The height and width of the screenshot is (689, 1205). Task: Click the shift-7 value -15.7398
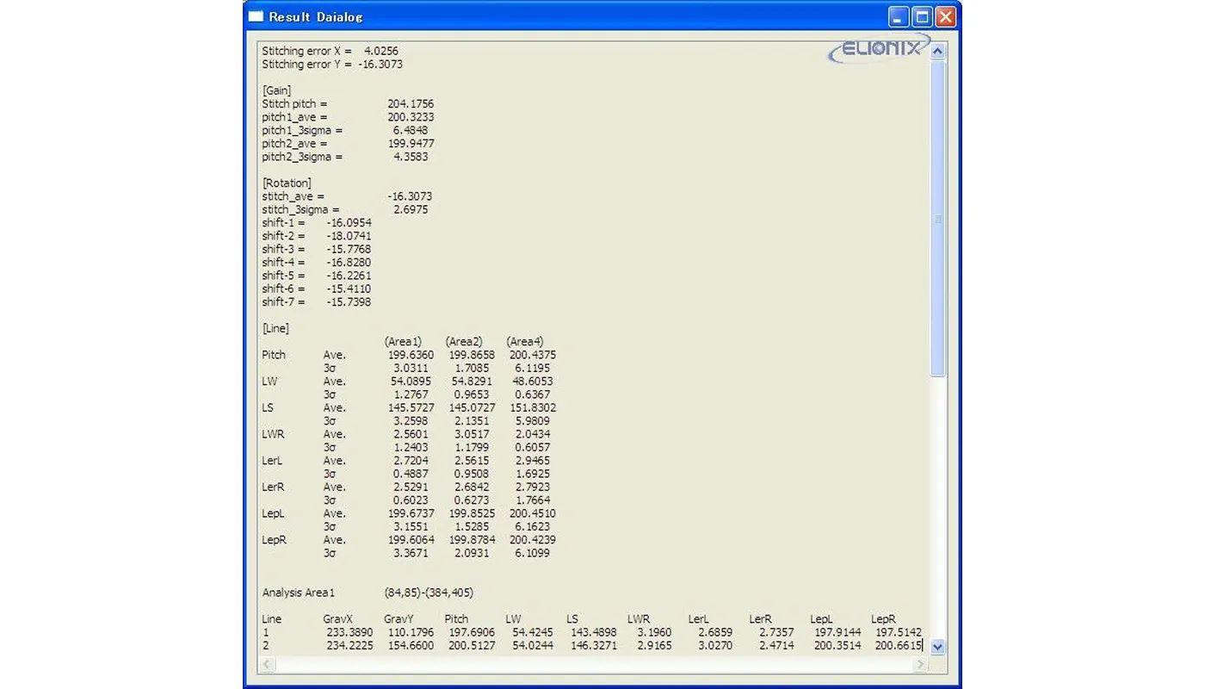tap(349, 302)
